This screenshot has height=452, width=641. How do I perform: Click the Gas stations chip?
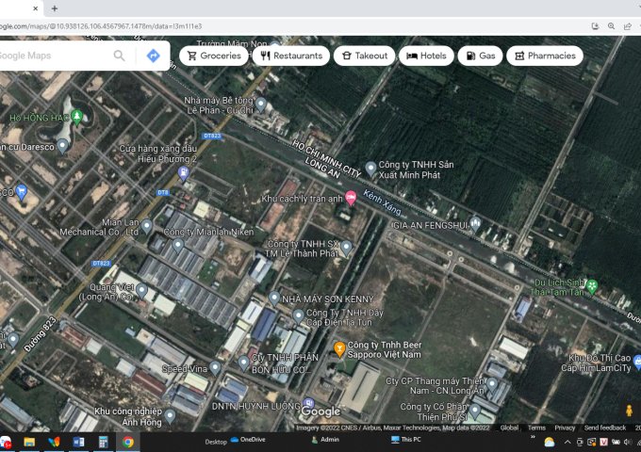pyautogui.click(x=479, y=56)
